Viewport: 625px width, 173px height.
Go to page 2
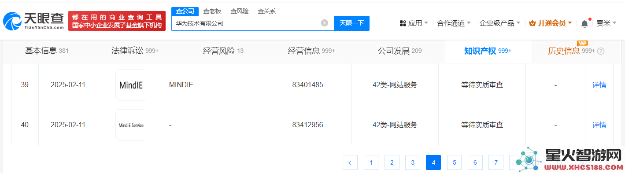(x=392, y=162)
